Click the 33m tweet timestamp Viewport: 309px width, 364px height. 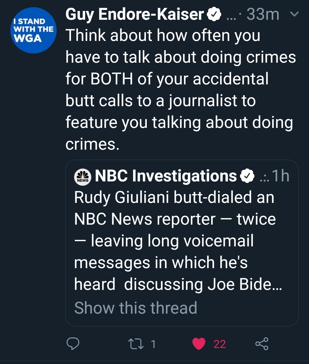pos(263,14)
